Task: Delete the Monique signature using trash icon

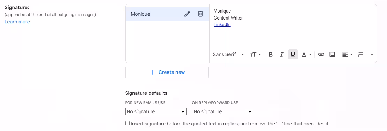Action: 200,14
